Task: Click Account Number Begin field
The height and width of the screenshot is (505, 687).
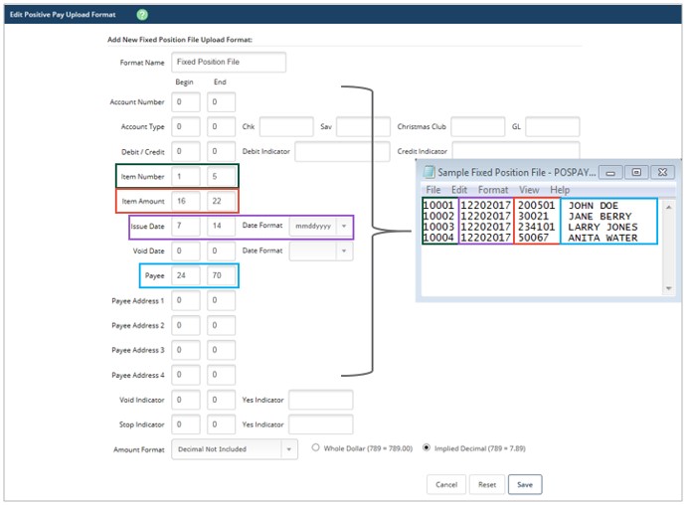Action: coord(186,101)
